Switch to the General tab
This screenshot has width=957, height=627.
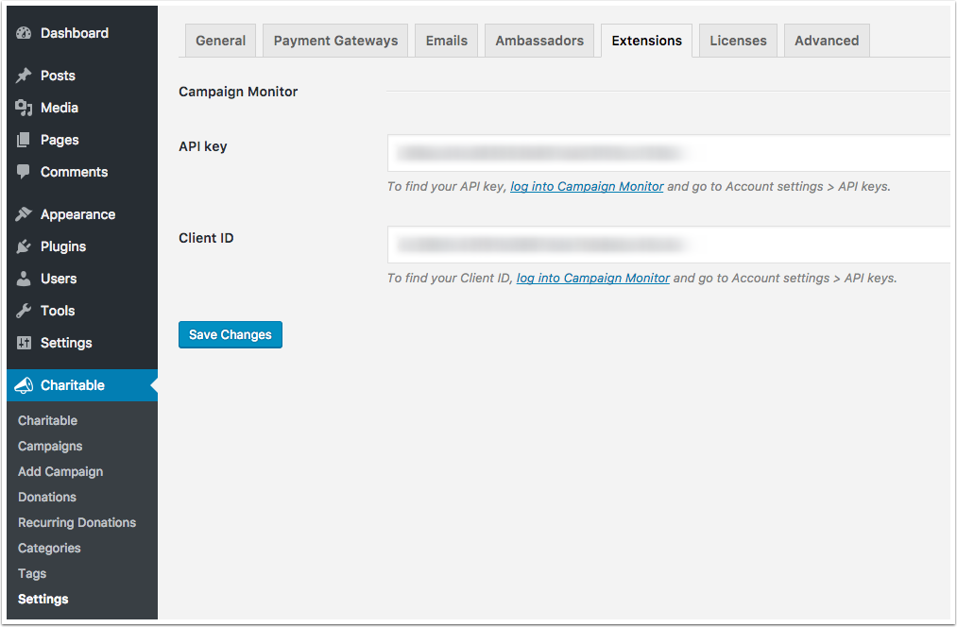(220, 41)
